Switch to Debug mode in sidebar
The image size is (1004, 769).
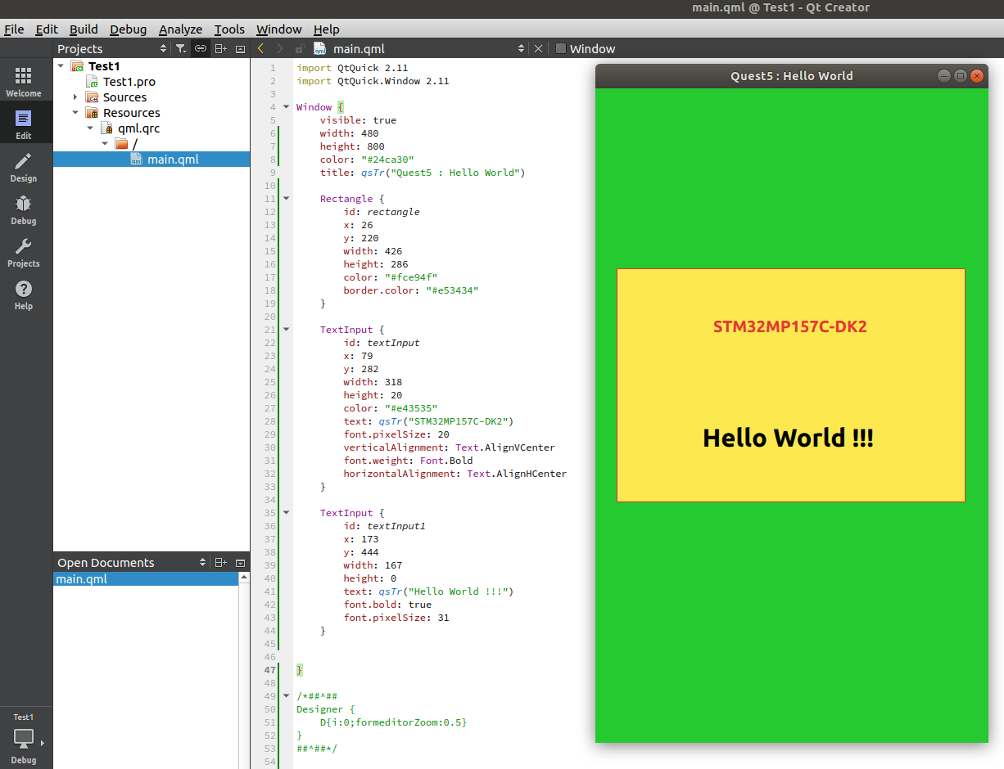24,209
